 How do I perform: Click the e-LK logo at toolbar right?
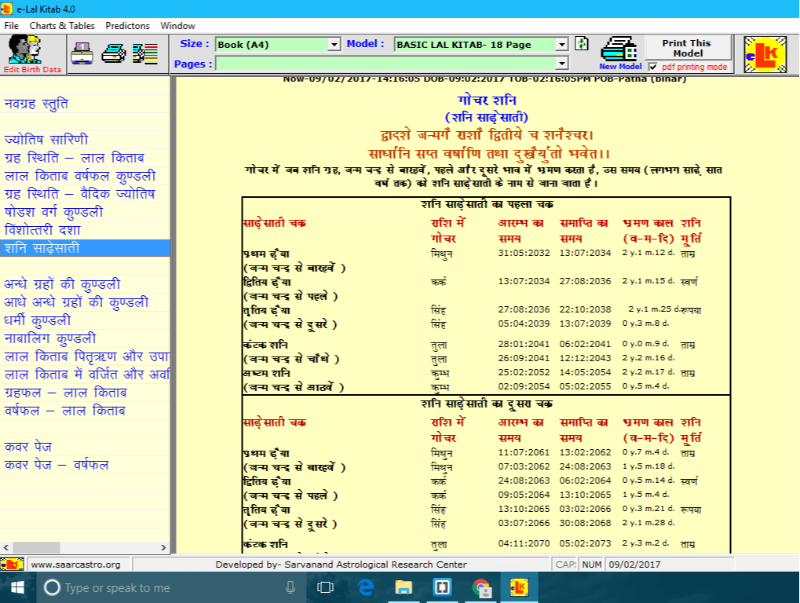tap(765, 54)
